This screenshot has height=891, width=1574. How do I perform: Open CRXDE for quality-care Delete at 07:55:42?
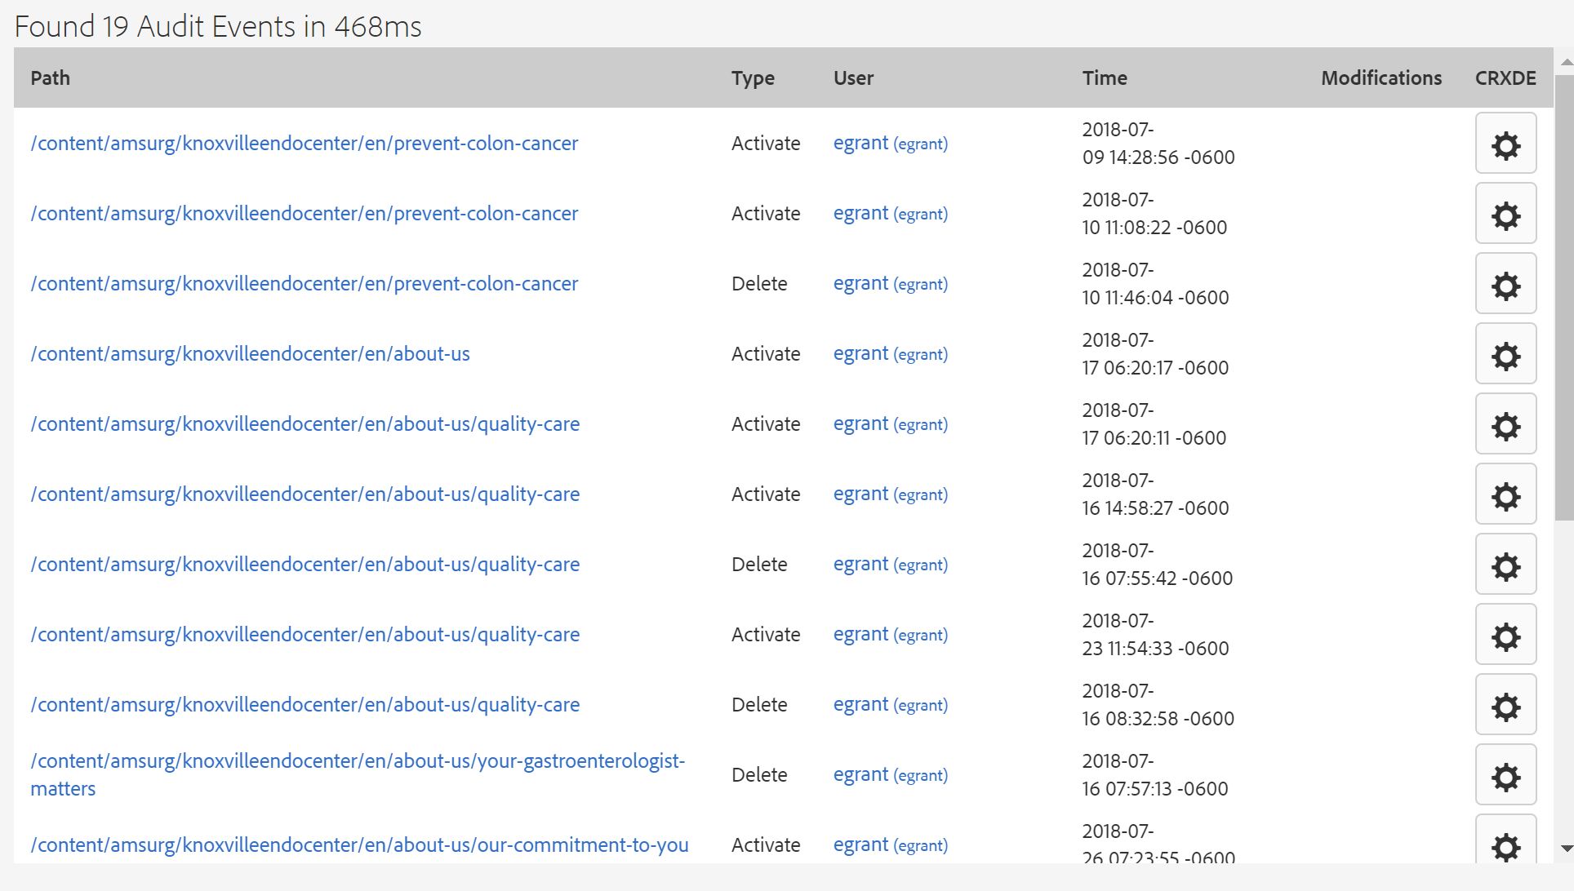pos(1506,565)
